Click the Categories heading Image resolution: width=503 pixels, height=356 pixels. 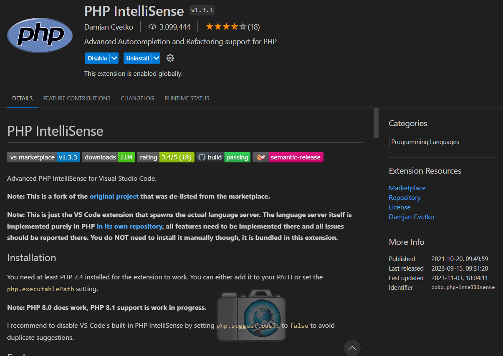coord(408,123)
